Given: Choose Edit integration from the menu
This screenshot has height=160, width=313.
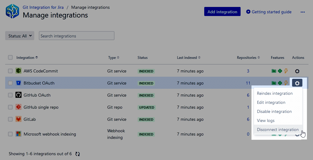Looking at the screenshot, I should (278, 102).
